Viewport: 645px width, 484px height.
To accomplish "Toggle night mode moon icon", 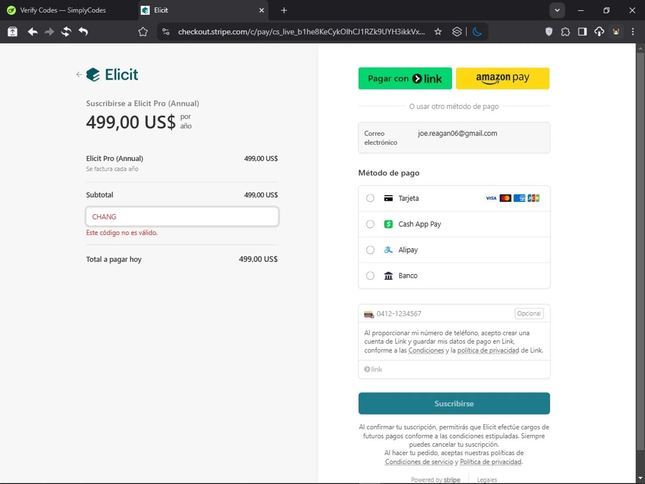I will [477, 31].
